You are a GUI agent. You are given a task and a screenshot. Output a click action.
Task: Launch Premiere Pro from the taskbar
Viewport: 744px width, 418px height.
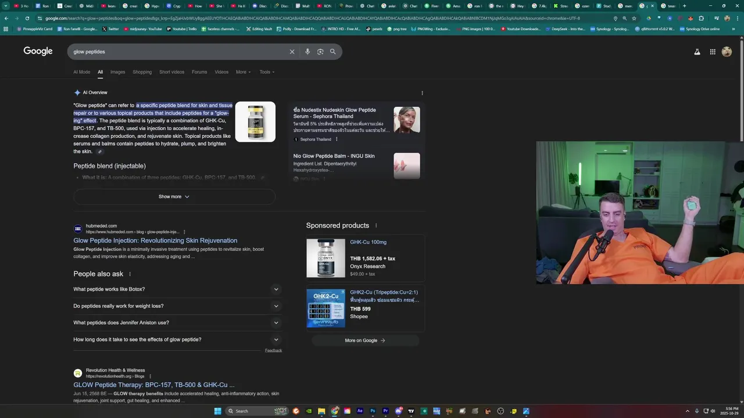pyautogui.click(x=385, y=411)
